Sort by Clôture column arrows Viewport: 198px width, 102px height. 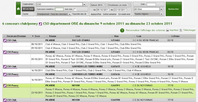point(169,36)
